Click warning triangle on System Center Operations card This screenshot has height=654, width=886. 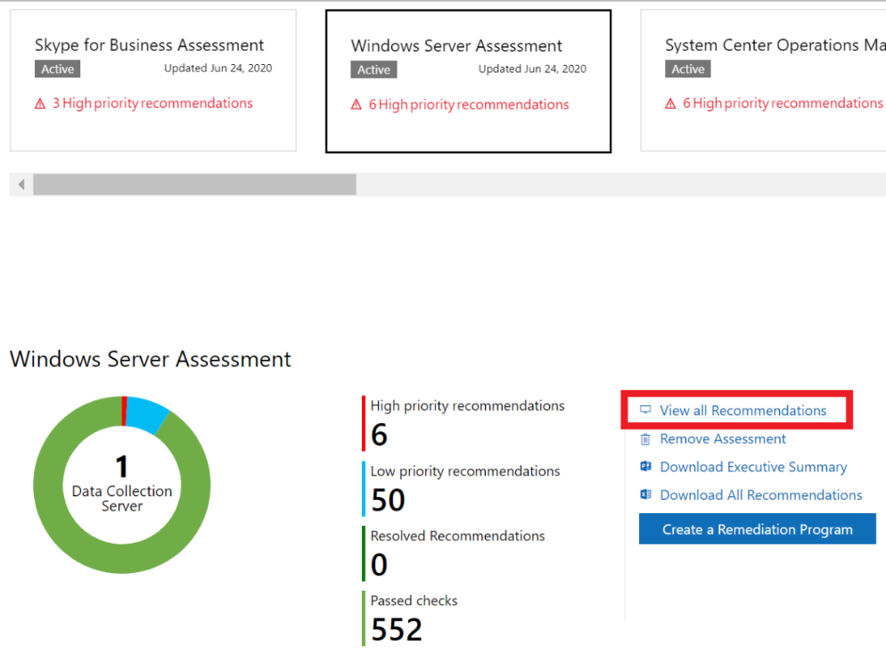point(670,104)
